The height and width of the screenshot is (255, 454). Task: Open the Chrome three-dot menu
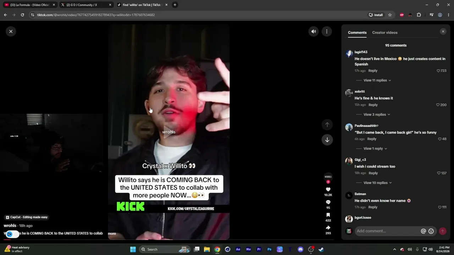(x=449, y=15)
